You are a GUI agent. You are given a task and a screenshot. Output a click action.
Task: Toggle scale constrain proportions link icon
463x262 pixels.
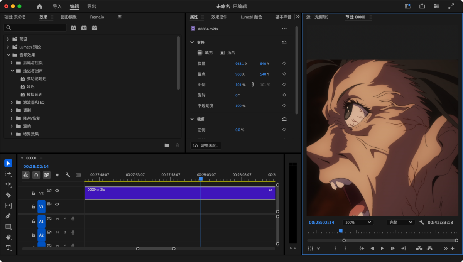pos(253,85)
